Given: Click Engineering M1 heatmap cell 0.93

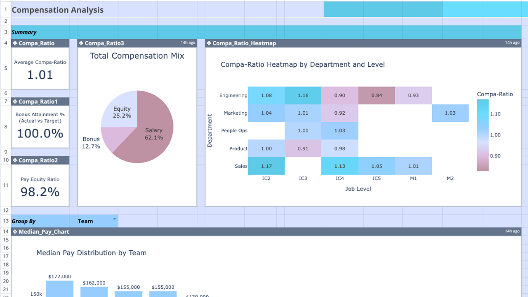Looking at the screenshot, I should pos(413,95).
